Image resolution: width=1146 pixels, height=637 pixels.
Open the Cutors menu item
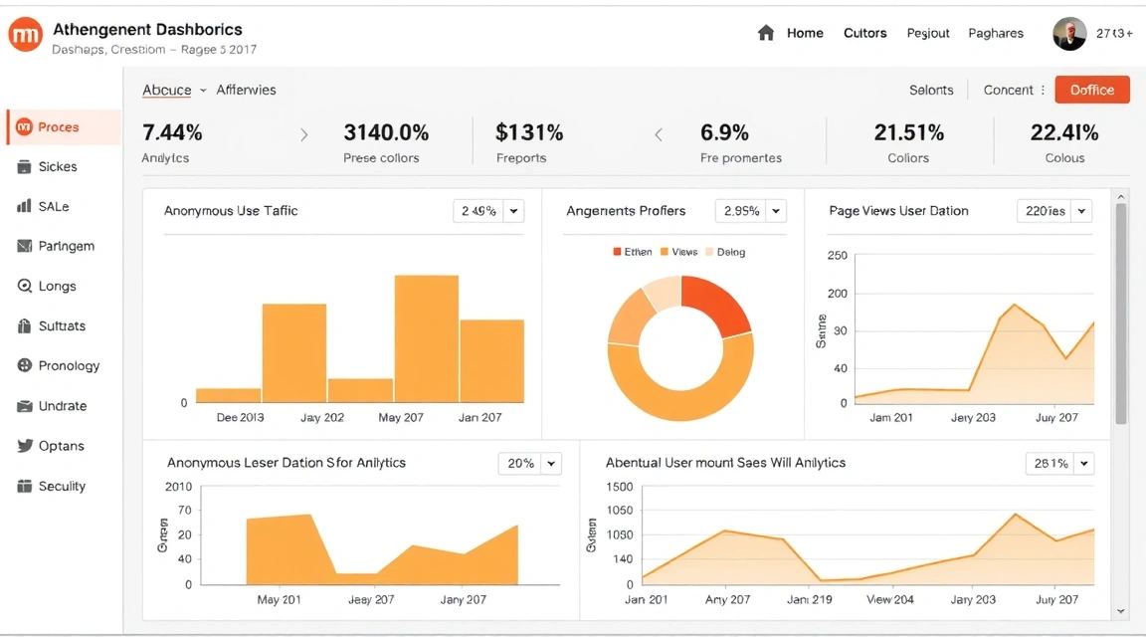tap(864, 33)
